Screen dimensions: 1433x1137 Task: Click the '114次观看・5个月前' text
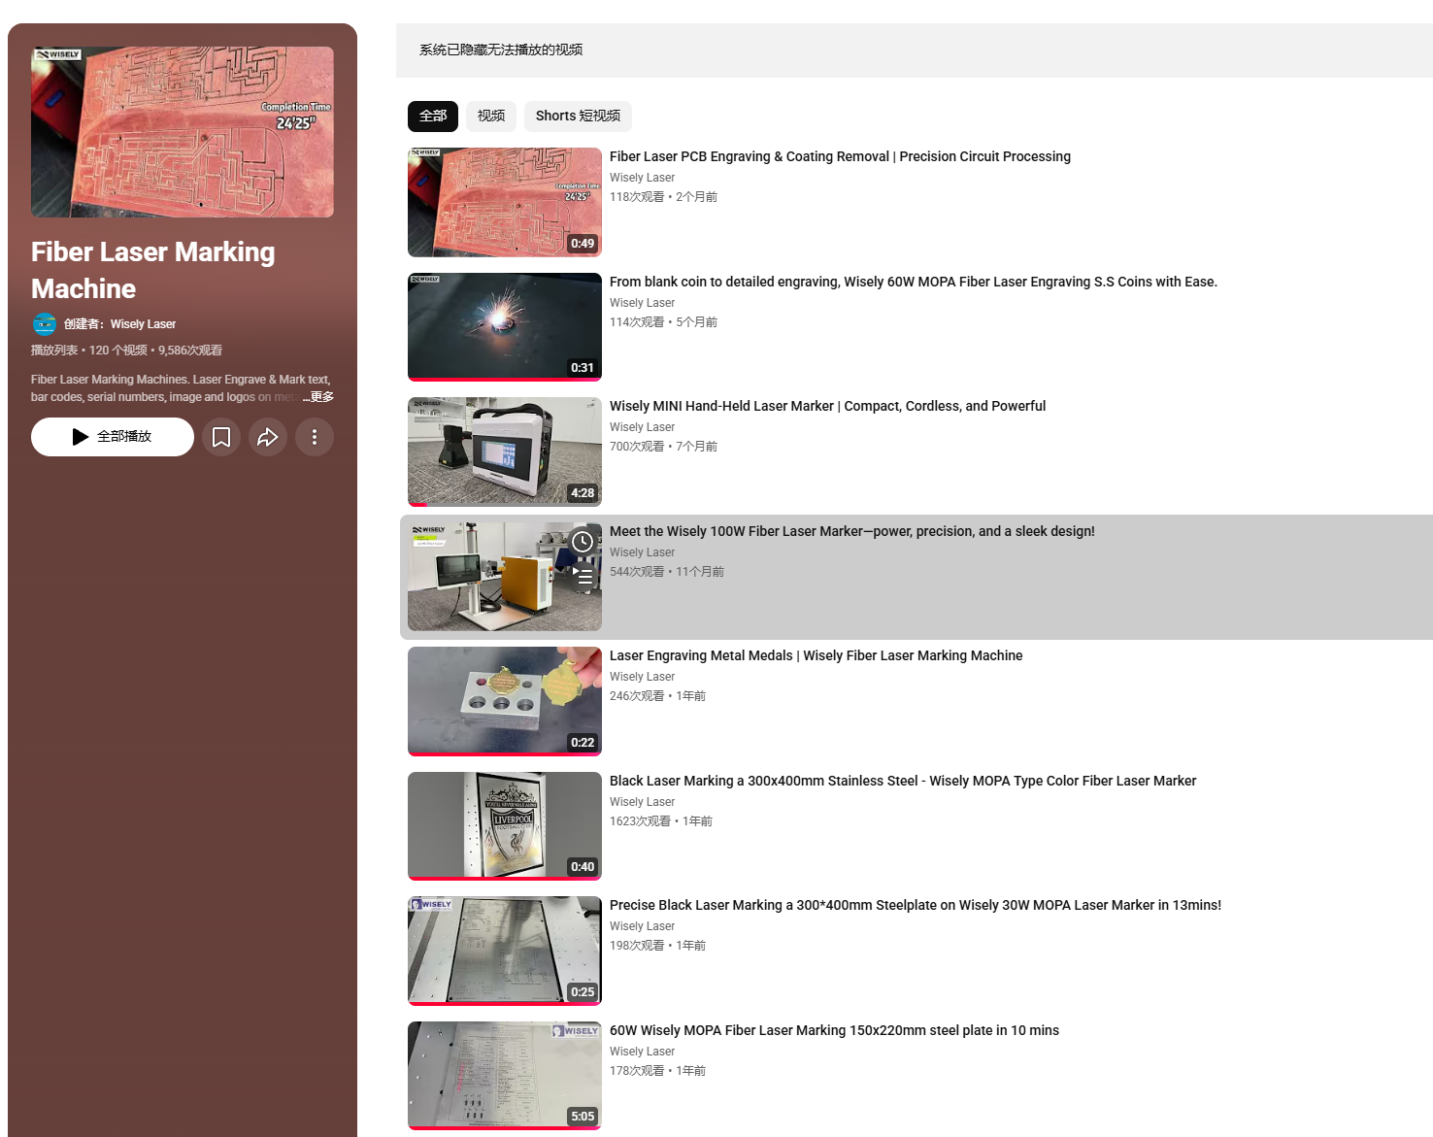pos(663,322)
